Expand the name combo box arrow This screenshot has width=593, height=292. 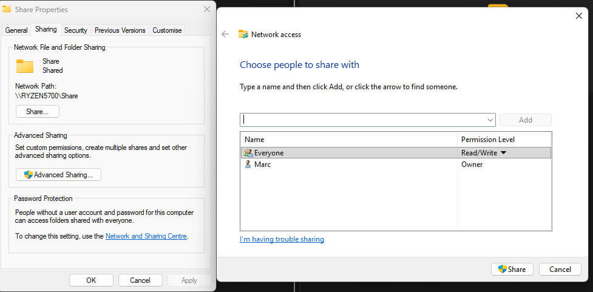point(490,120)
